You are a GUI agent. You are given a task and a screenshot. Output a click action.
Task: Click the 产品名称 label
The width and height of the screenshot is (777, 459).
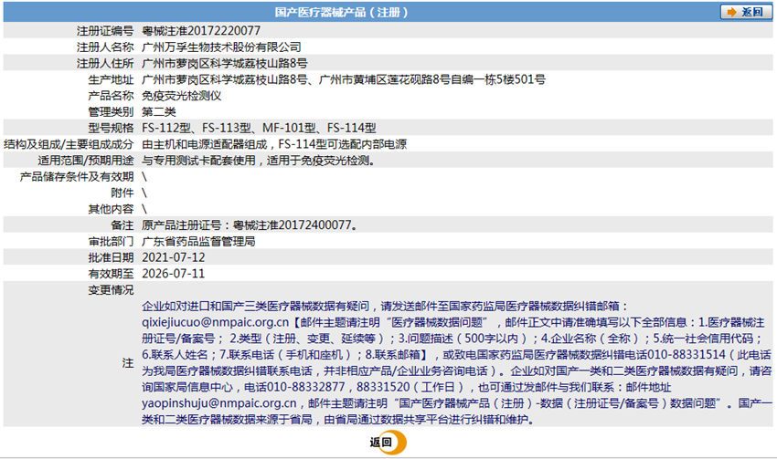111,96
